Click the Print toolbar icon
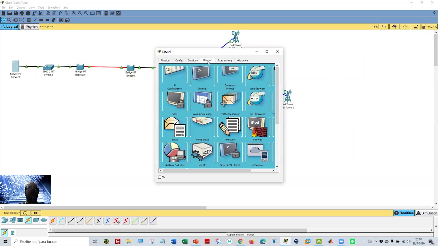This screenshot has height=246, width=438. coord(22,13)
